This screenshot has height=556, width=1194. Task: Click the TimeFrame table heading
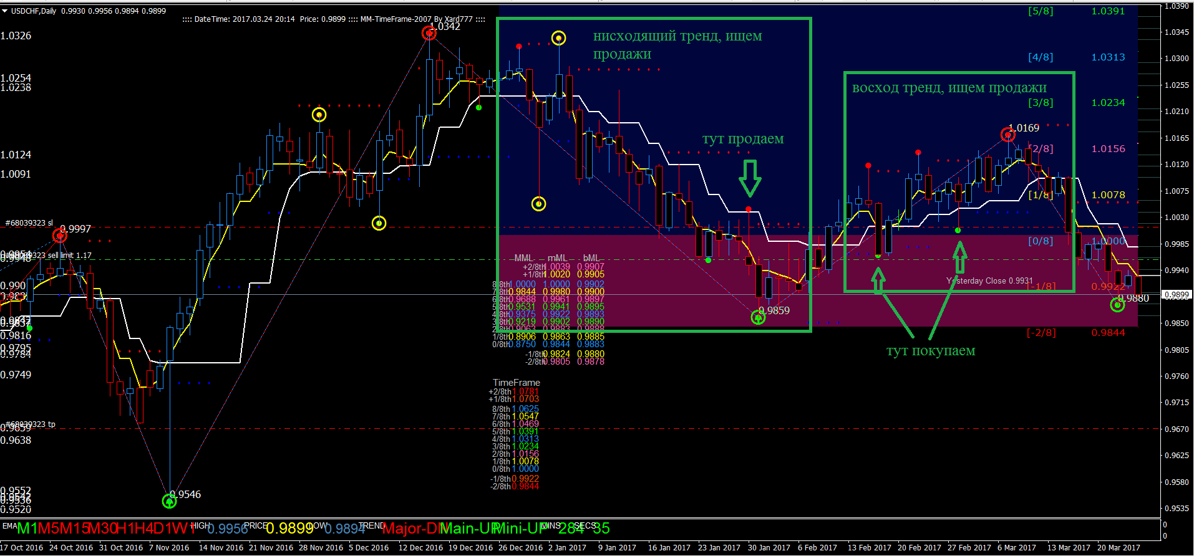(517, 383)
